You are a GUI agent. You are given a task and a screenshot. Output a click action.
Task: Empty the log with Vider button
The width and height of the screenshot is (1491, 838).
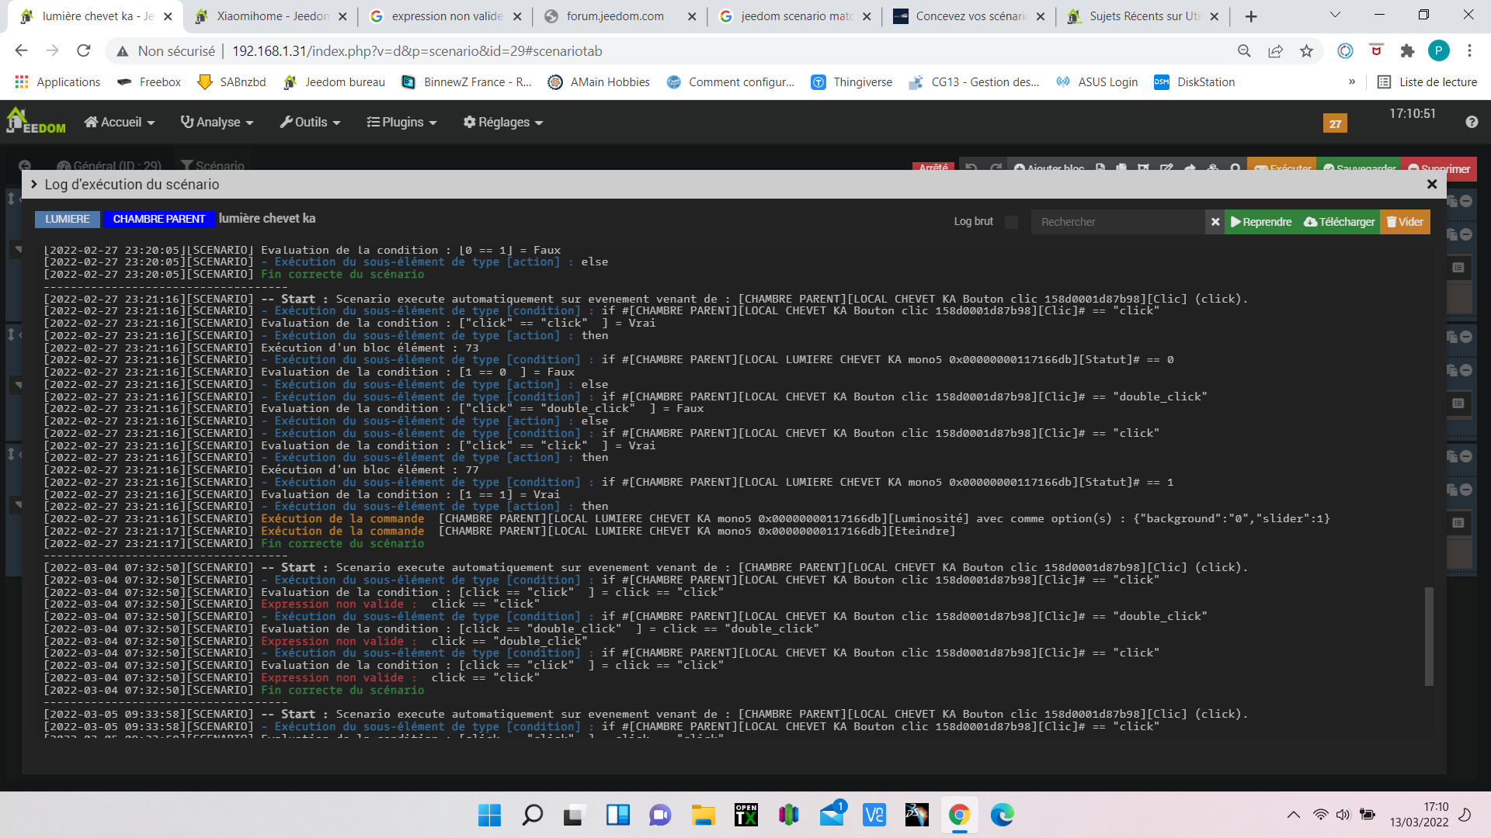[1405, 222]
